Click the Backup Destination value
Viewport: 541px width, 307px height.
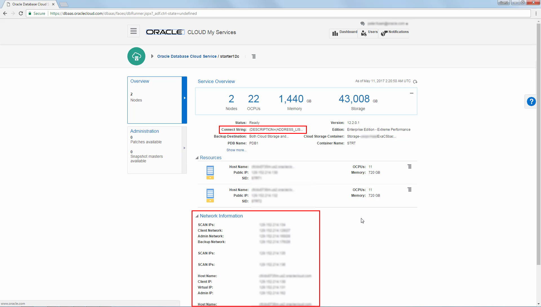point(269,136)
